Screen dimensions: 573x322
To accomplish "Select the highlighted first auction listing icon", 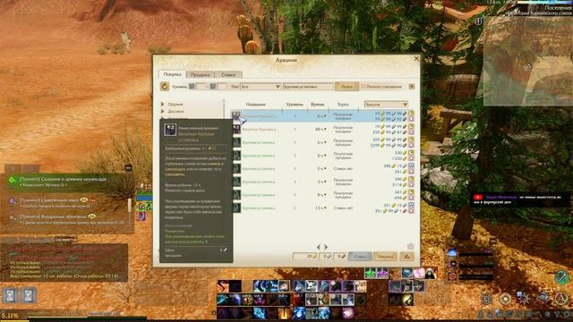I will click(236, 115).
